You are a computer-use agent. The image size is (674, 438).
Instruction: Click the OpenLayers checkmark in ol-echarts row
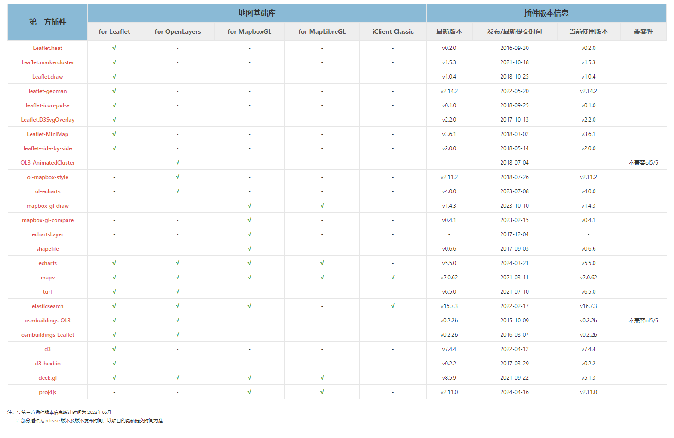(178, 191)
